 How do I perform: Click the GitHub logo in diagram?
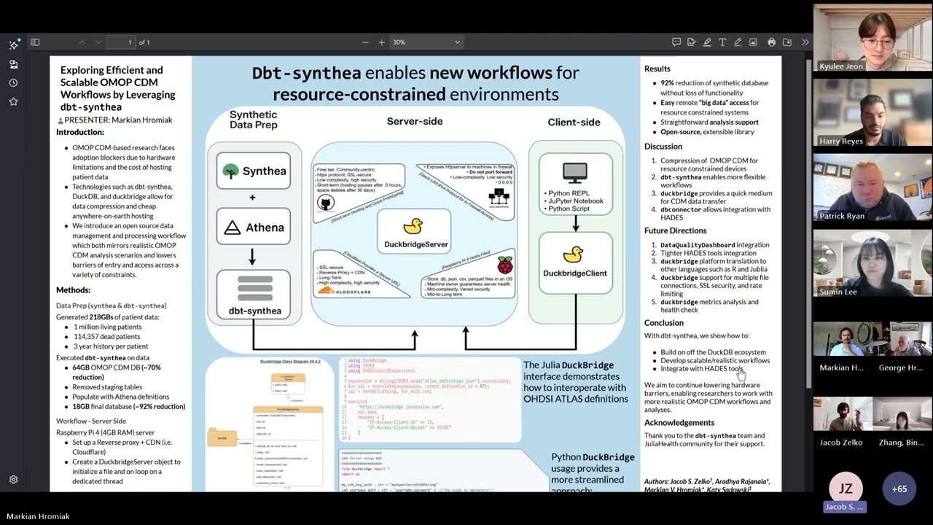coord(326,203)
